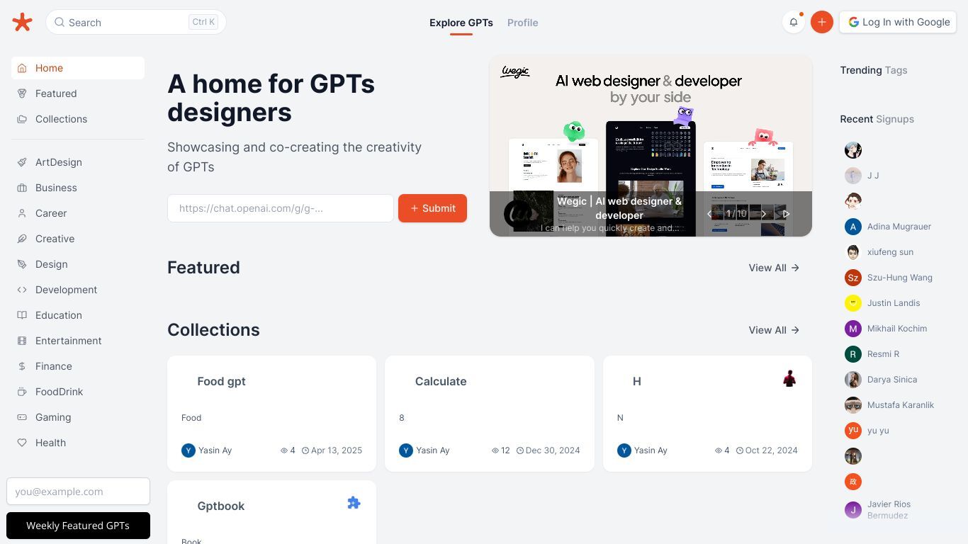Click the Health heart icon
Image resolution: width=968 pixels, height=544 pixels.
[22, 443]
